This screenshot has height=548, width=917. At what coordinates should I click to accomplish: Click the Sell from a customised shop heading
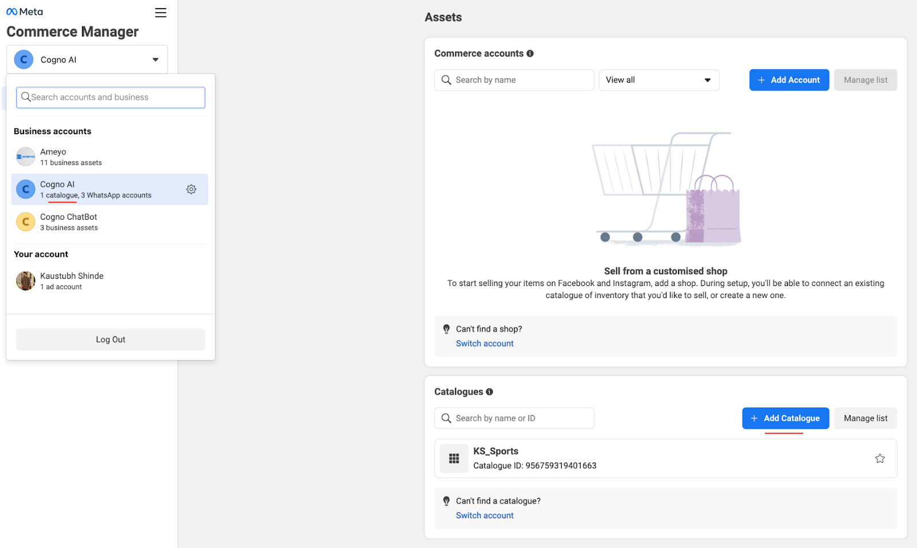pyautogui.click(x=665, y=271)
